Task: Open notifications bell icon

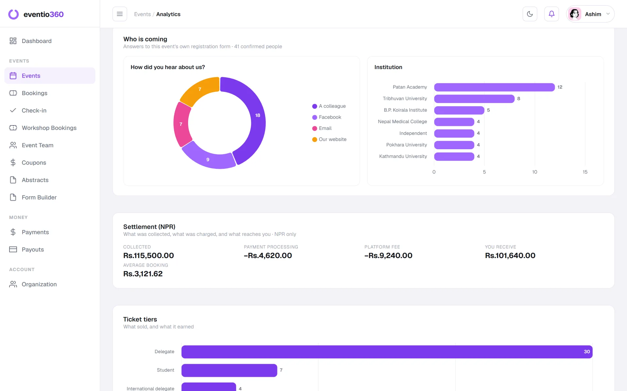Action: (x=552, y=14)
